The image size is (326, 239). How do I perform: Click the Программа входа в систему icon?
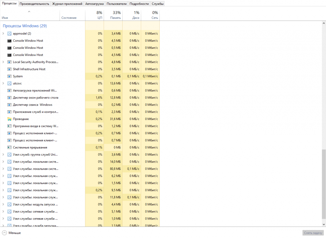9,126
